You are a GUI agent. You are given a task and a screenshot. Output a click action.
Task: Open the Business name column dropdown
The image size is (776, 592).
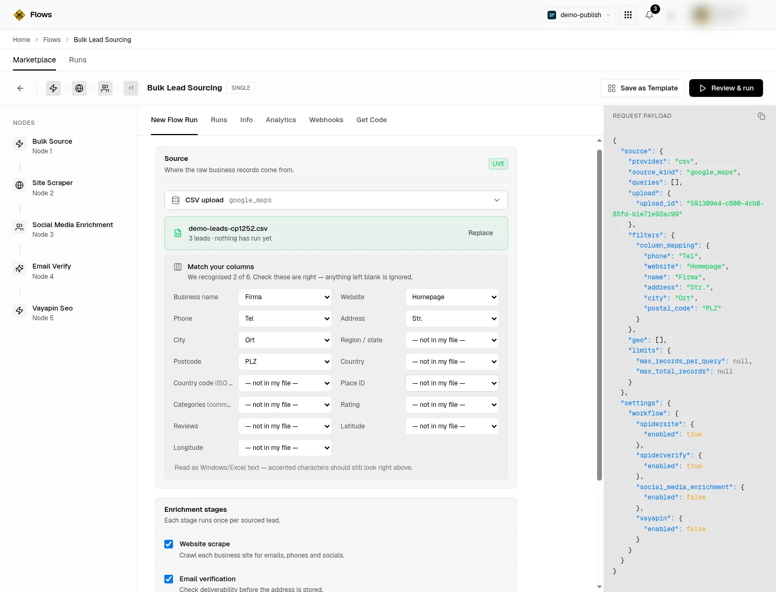[x=285, y=297]
